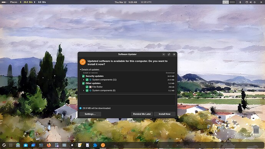Viewport: 265px width, 149px height.
Task: Click the '29.9 MB will be downloaded' text
Action: [x=97, y=108]
